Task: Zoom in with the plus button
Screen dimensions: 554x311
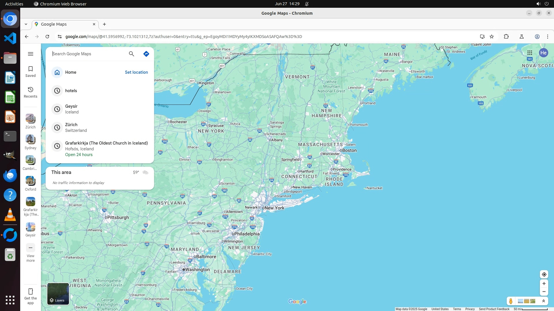Action: [544, 284]
